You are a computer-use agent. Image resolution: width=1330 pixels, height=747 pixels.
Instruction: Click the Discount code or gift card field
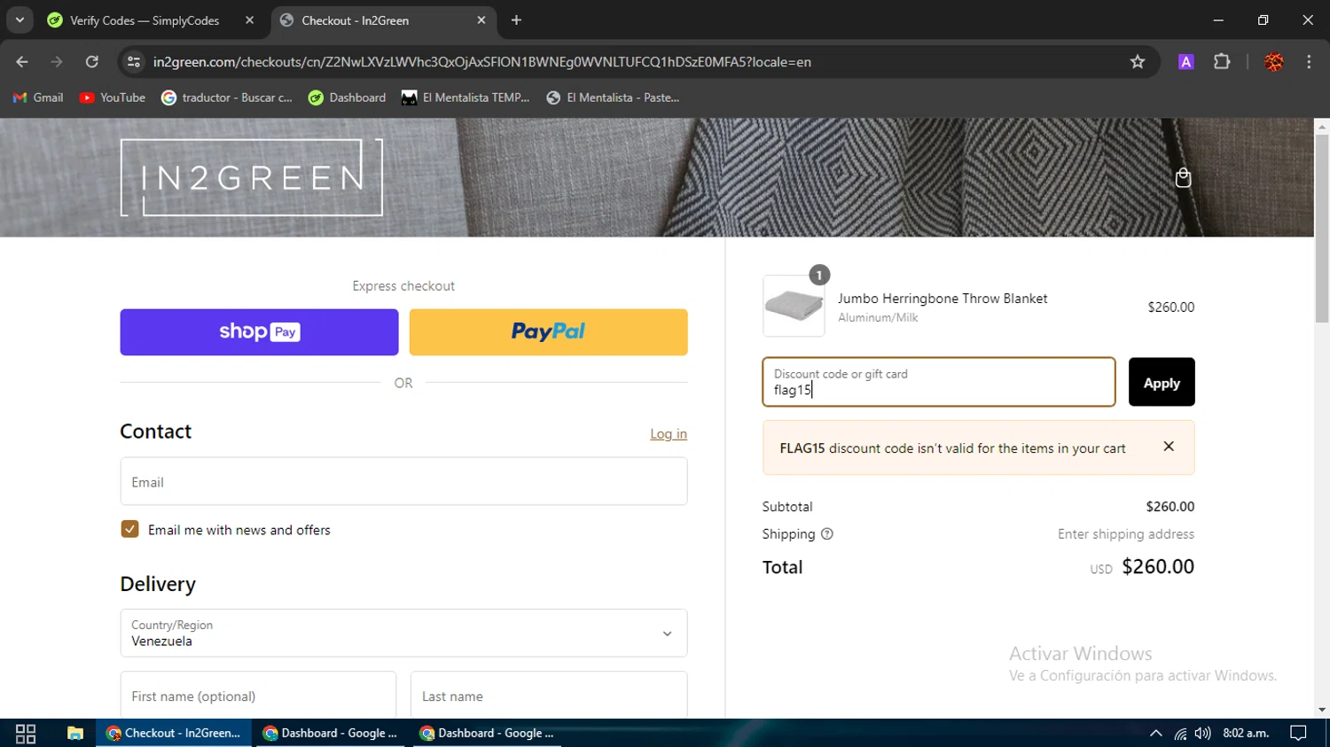[939, 382]
